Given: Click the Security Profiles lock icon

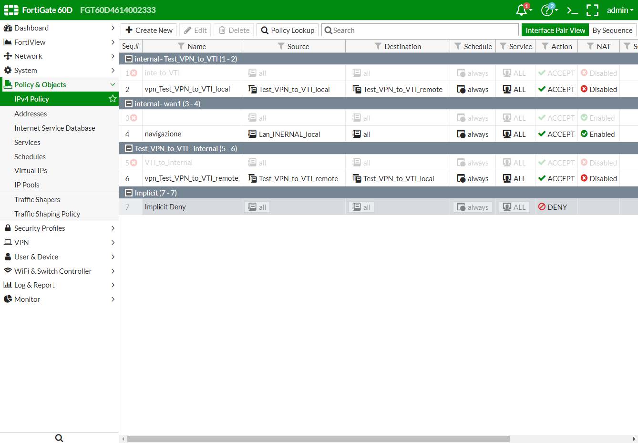Looking at the screenshot, I should click(8, 228).
